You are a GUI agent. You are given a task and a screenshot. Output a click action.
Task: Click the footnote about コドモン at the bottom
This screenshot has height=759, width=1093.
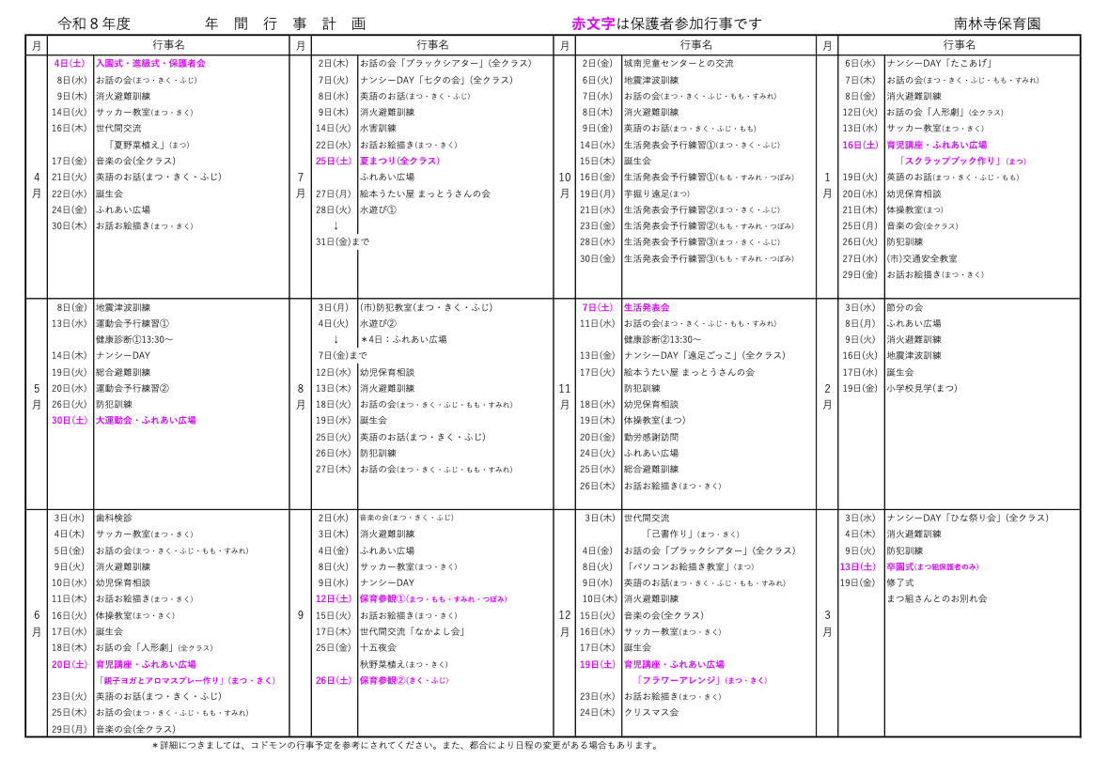(x=404, y=745)
